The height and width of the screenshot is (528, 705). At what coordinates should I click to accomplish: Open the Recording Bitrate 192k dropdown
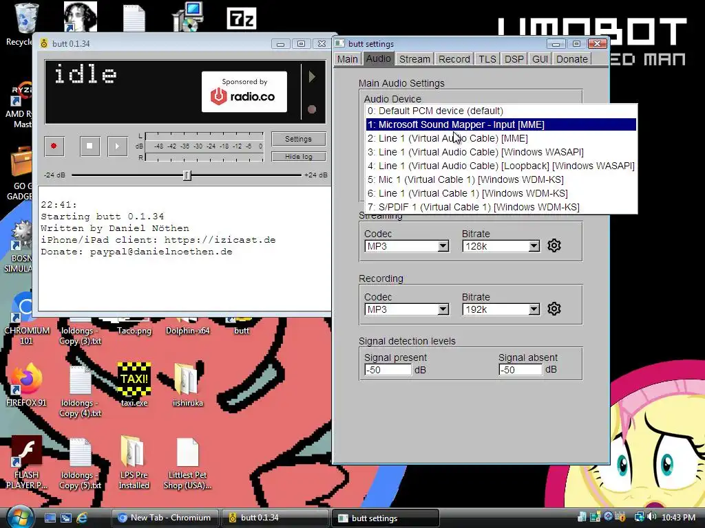(501, 309)
